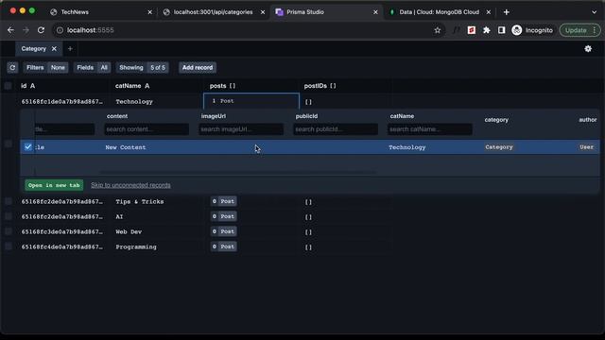The image size is (605, 340).
Task: Select the Web Dev row checkbox
Action: click(9, 231)
